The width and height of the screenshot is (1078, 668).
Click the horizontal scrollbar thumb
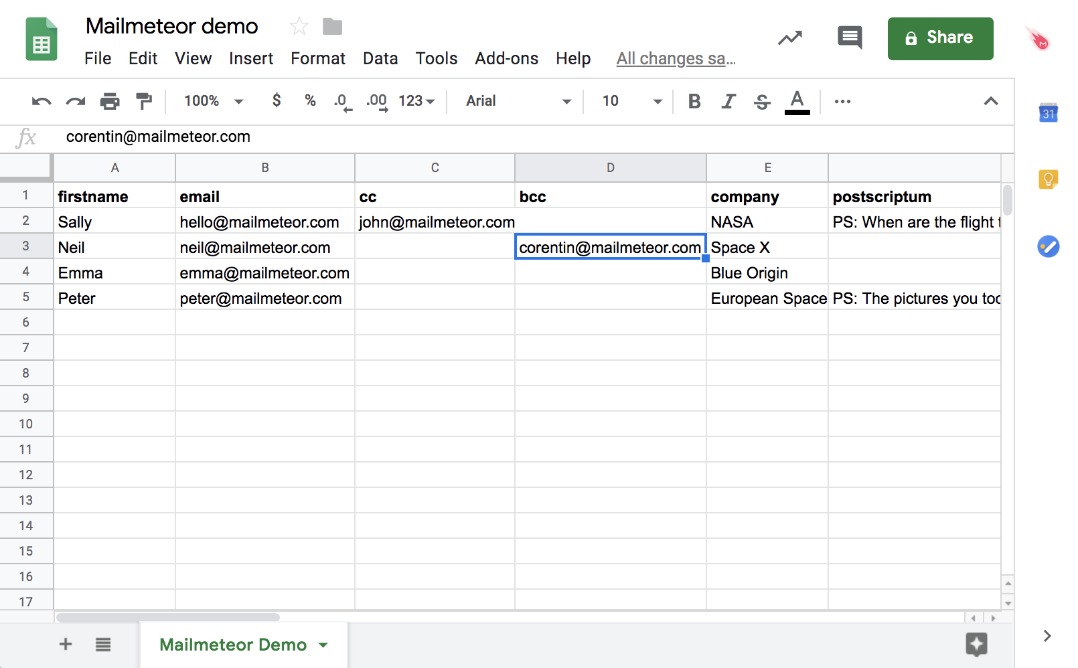[167, 617]
